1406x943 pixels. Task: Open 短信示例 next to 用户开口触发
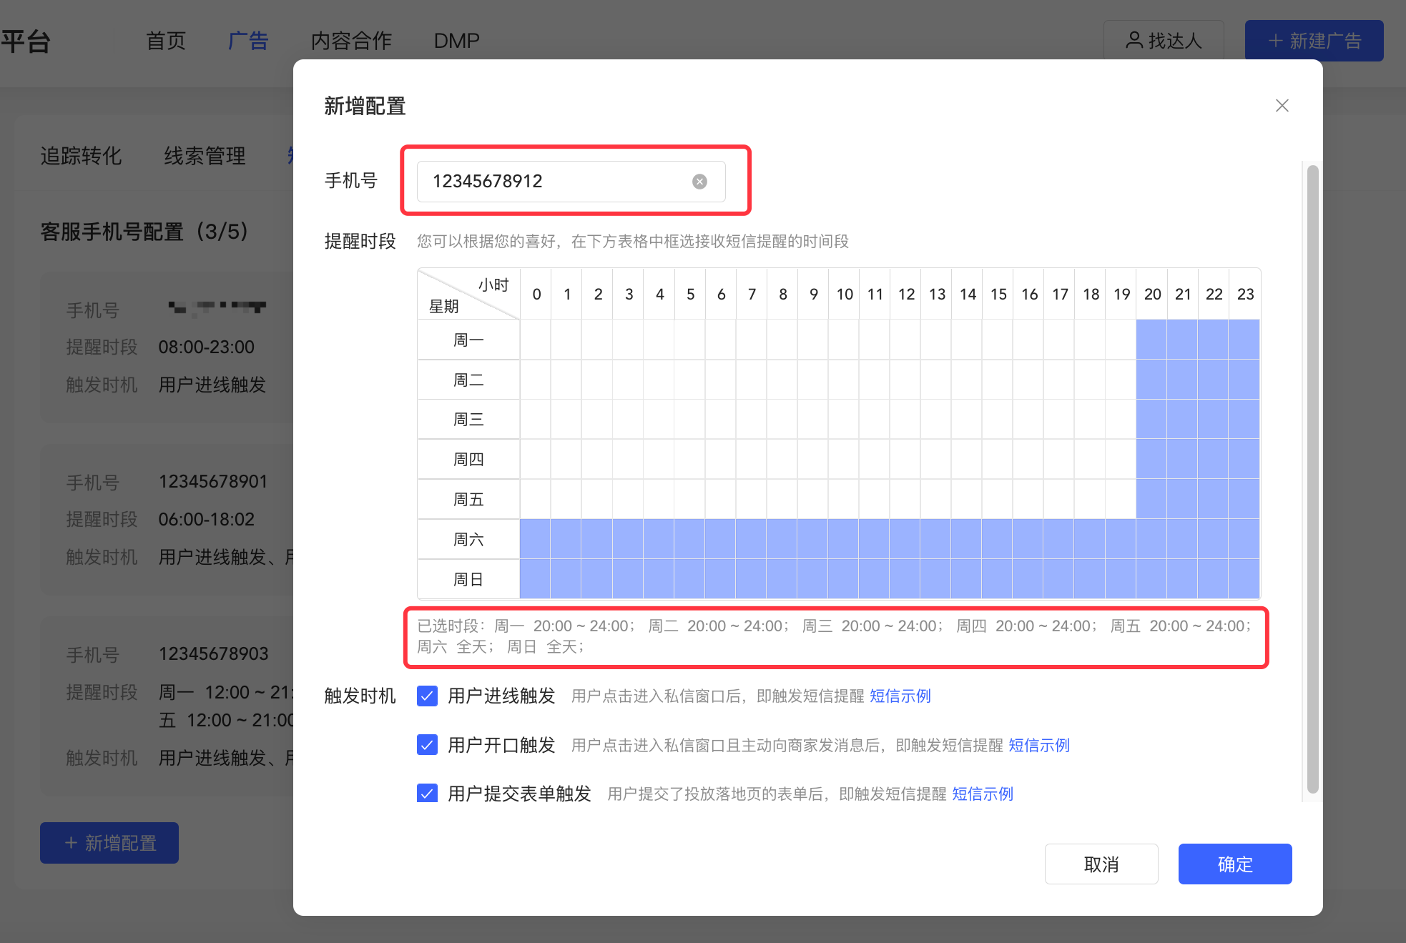click(x=1038, y=745)
